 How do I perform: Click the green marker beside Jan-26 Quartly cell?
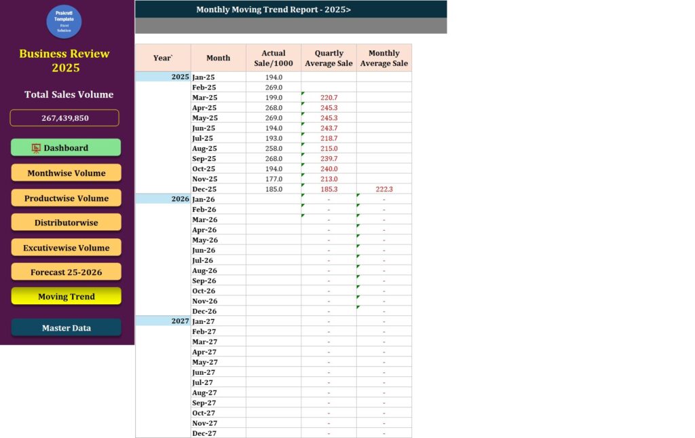(302, 197)
